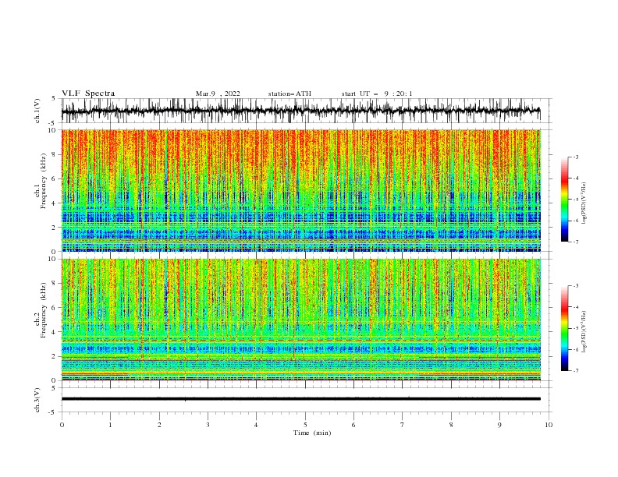Click the ch.2 spectrogram "10" kHz tick label
Image resolution: width=618 pixels, height=477 pixels.
[52, 259]
